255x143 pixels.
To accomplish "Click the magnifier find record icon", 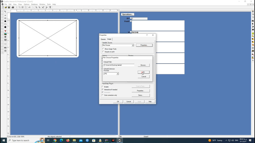I will click(x=253, y=36).
